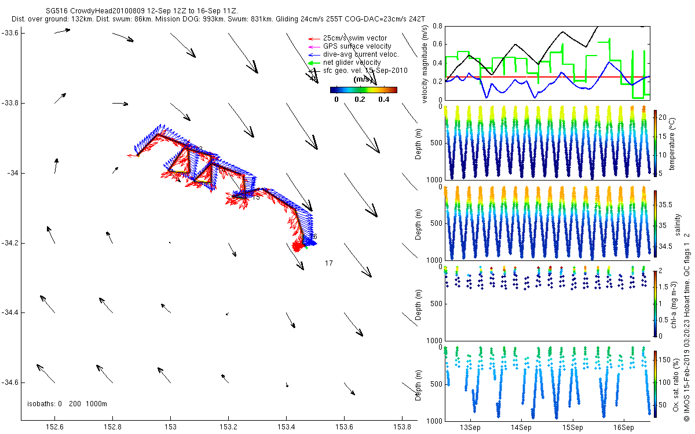Click the '15Sep' date tick
The width and height of the screenshot is (695, 434).
tap(573, 427)
